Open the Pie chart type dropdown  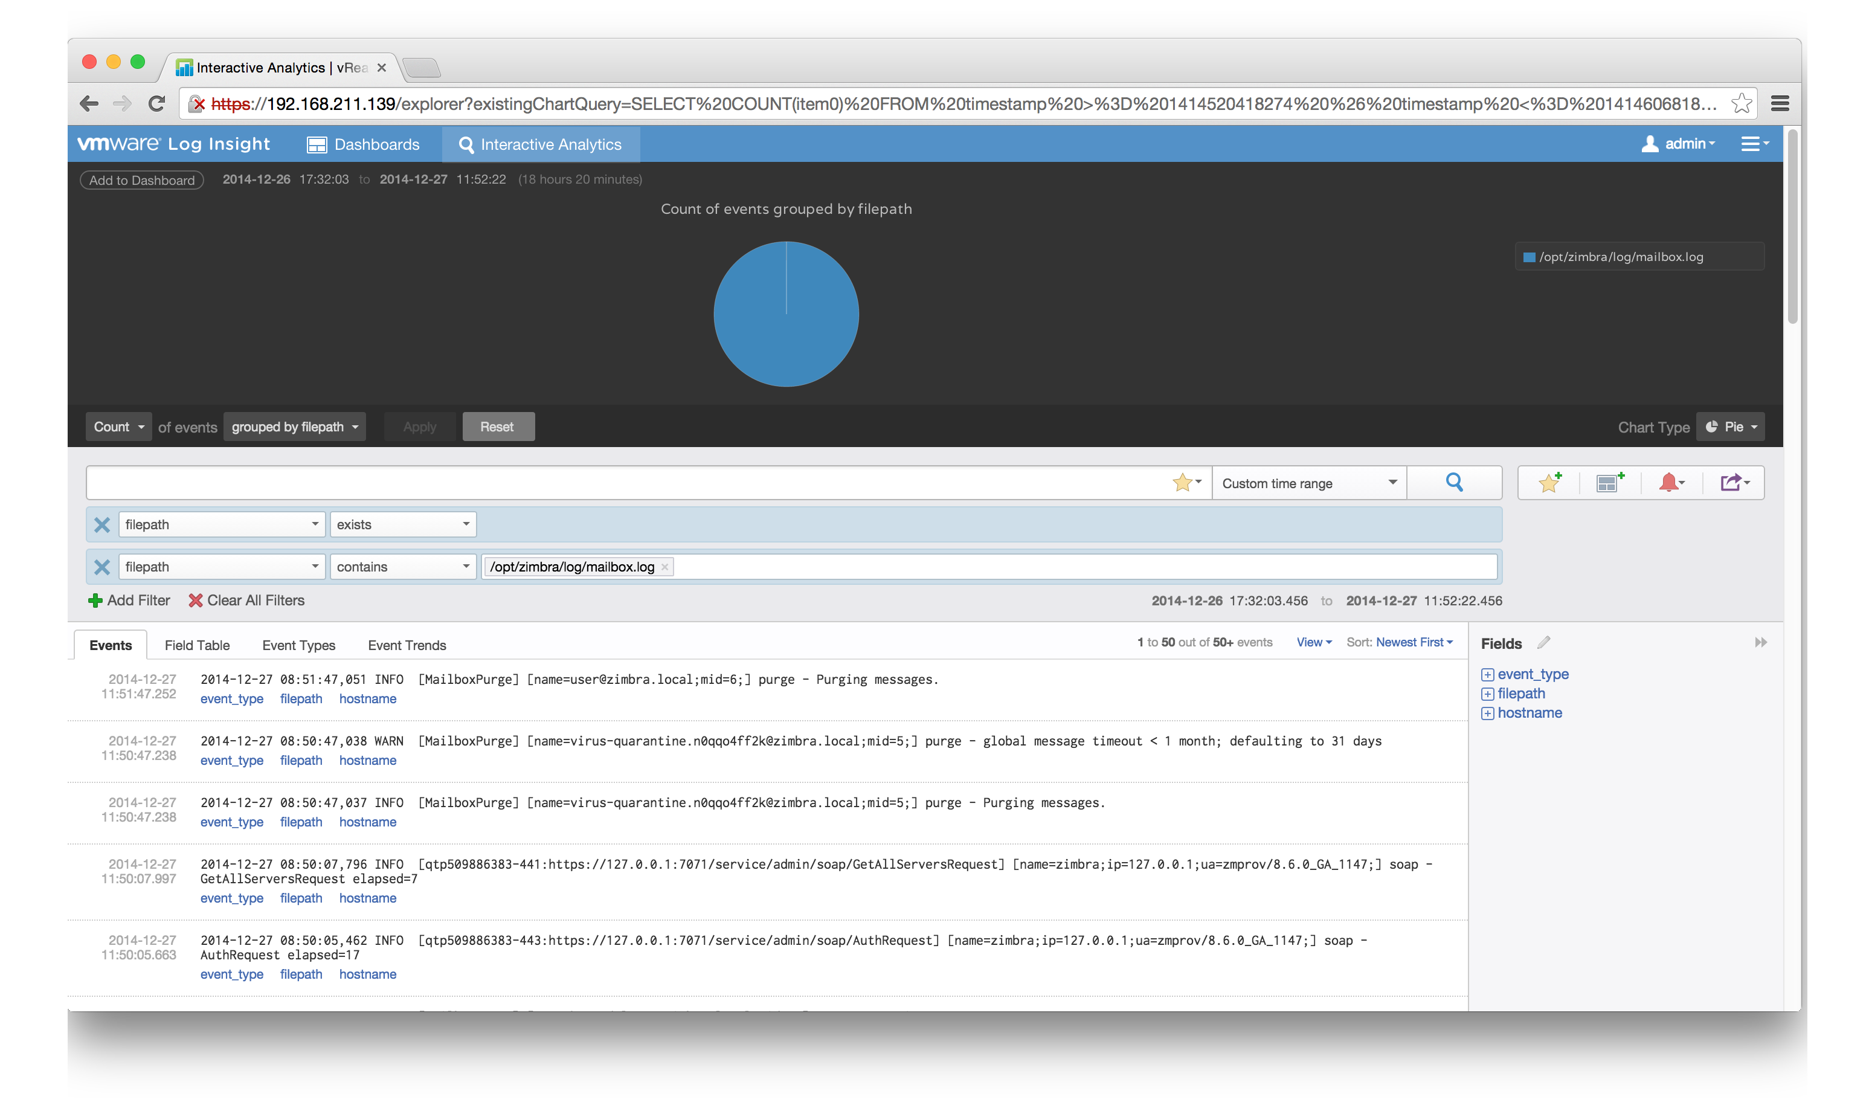tap(1730, 427)
